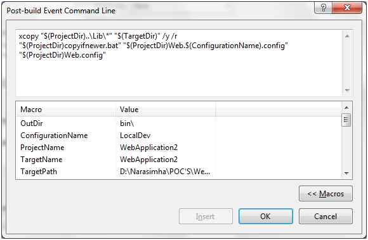Confirm with the OK button
The height and width of the screenshot is (240, 368).
(x=266, y=217)
